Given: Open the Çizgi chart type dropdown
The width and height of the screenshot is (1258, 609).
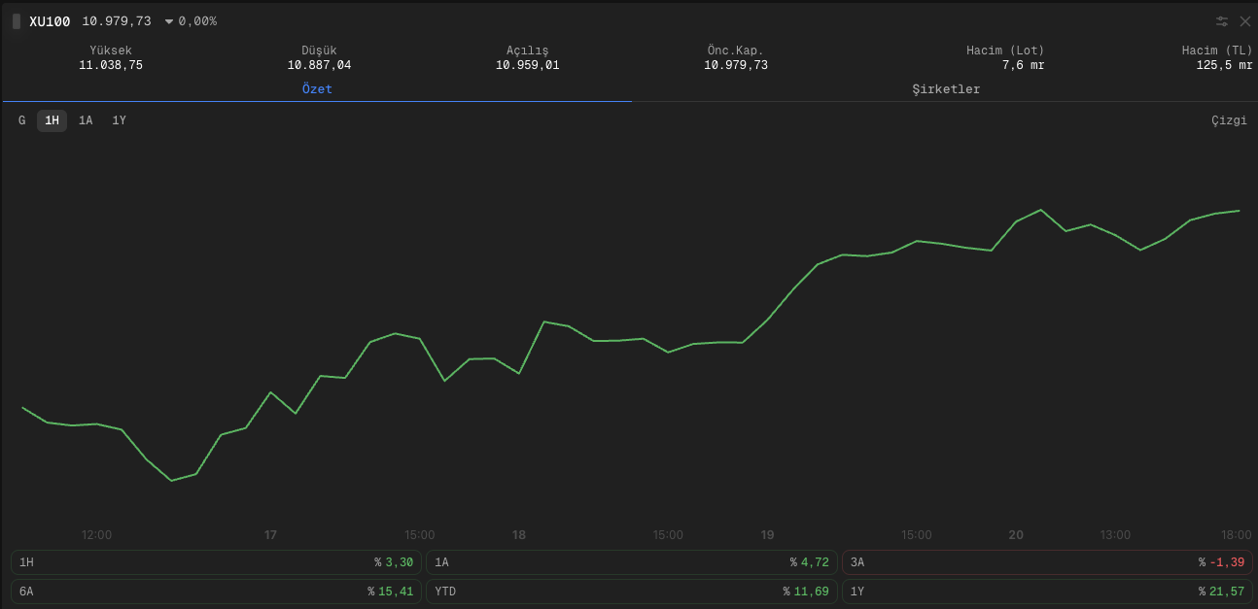Looking at the screenshot, I should point(1228,120).
